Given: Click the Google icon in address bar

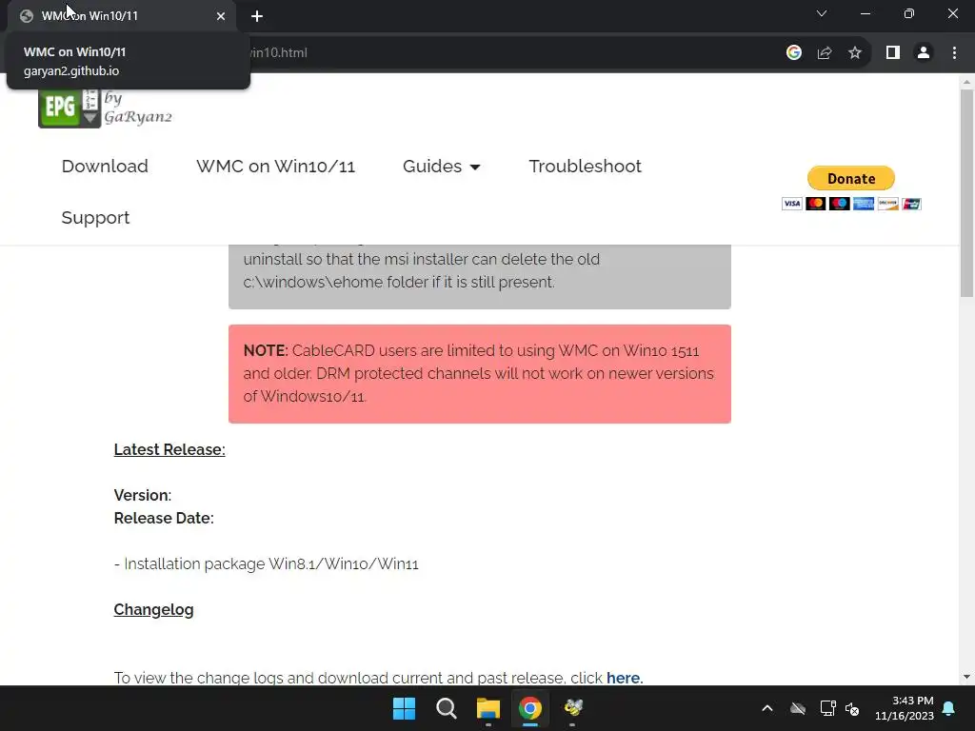Looking at the screenshot, I should 793,53.
